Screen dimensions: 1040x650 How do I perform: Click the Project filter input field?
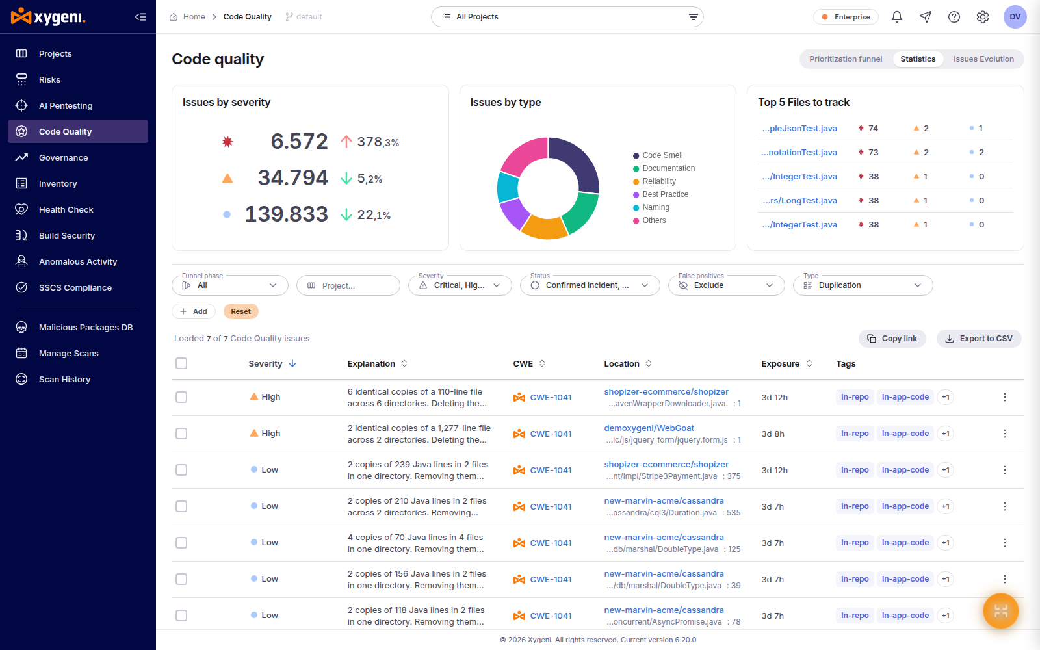(348, 285)
